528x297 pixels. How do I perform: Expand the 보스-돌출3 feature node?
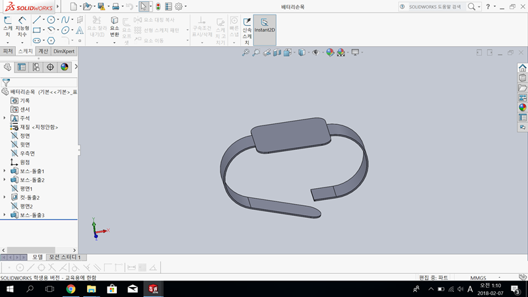(5, 215)
